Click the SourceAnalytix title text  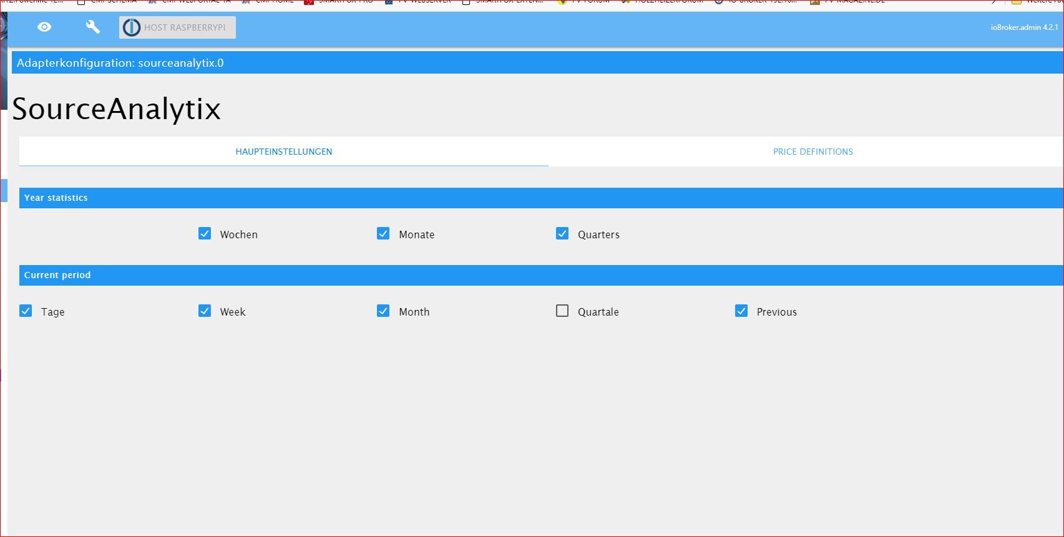point(116,109)
